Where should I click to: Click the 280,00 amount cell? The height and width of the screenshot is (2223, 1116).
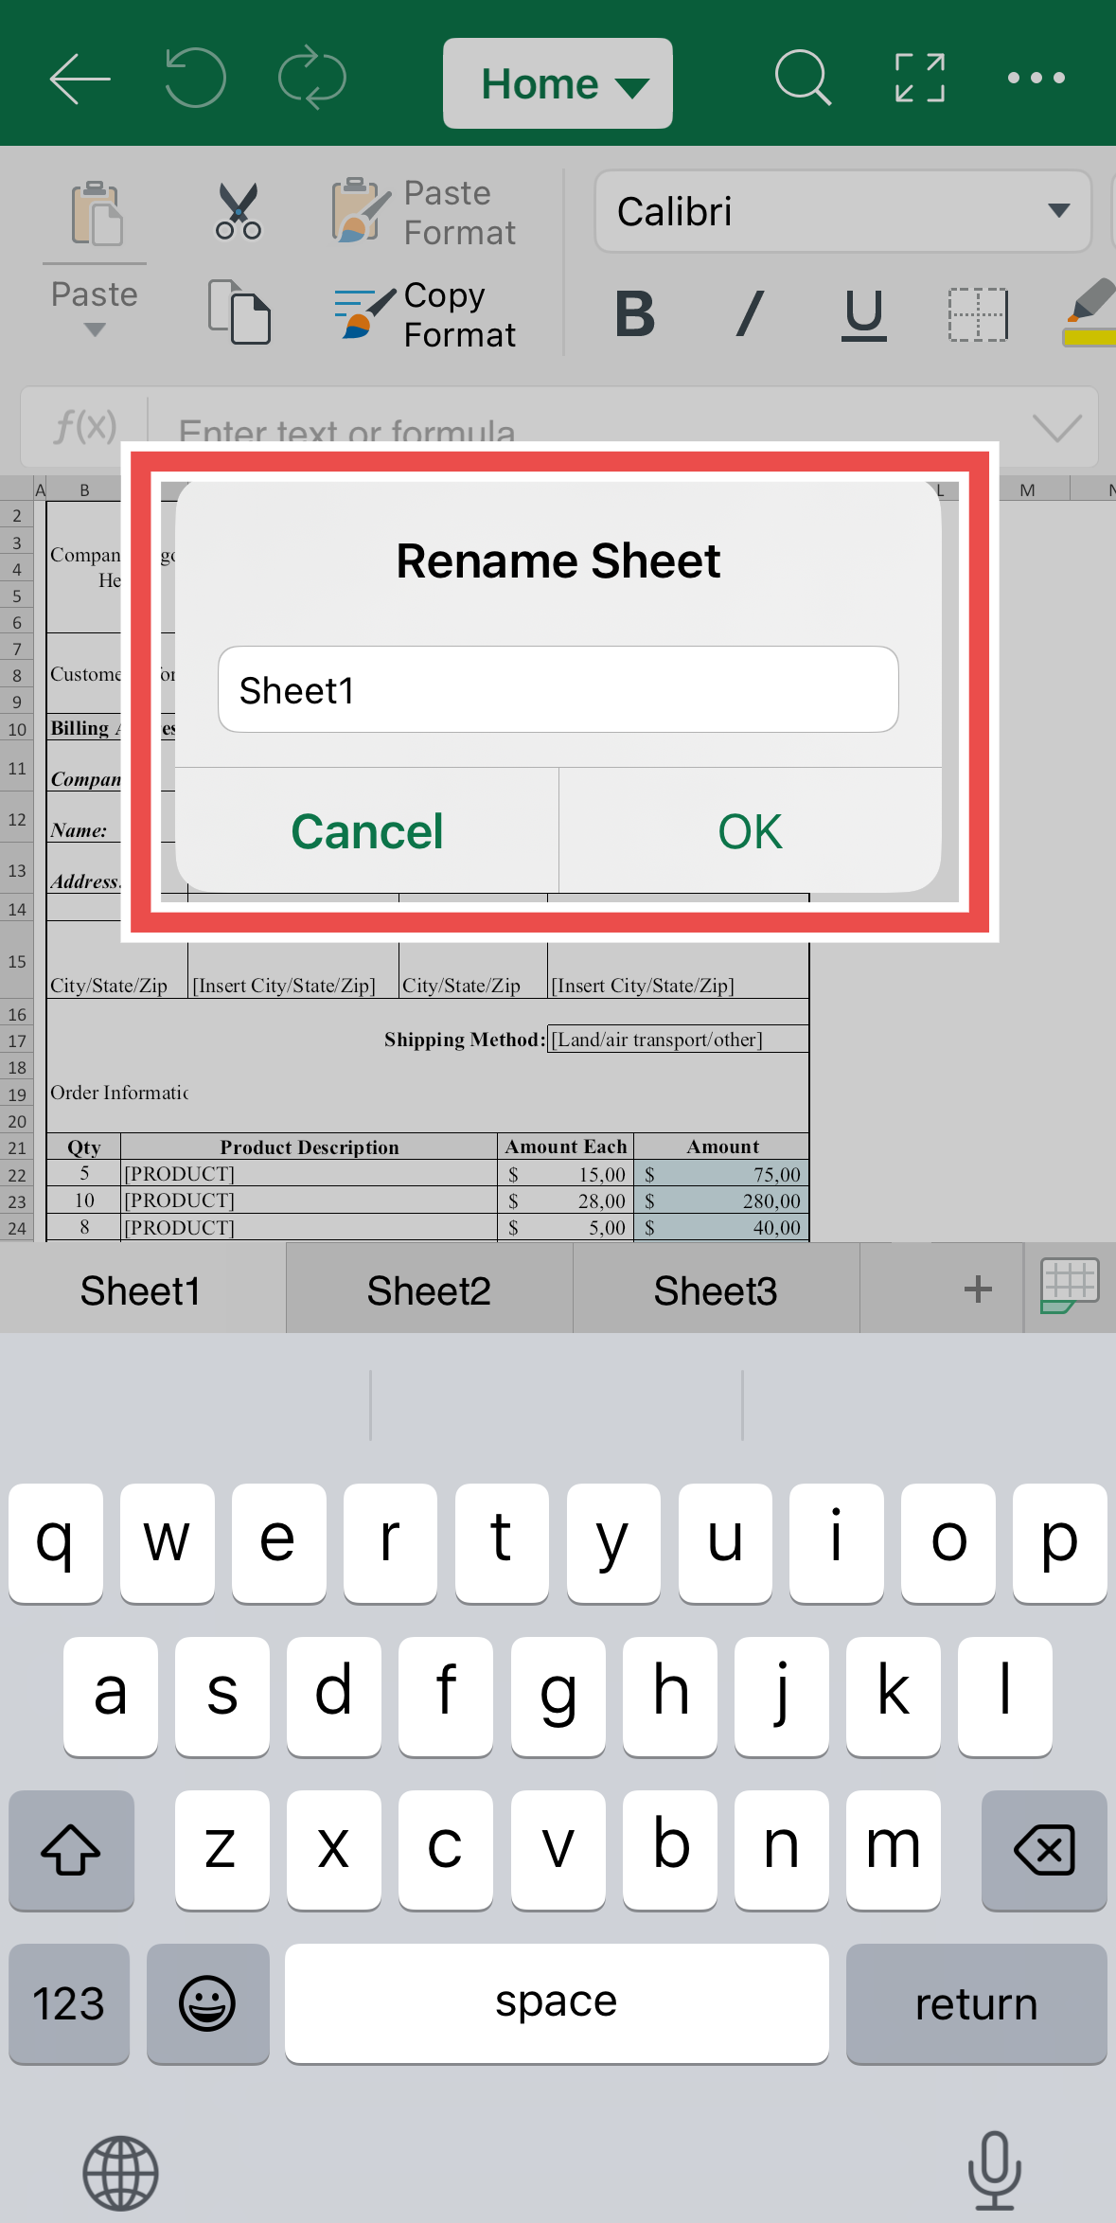tap(721, 1200)
